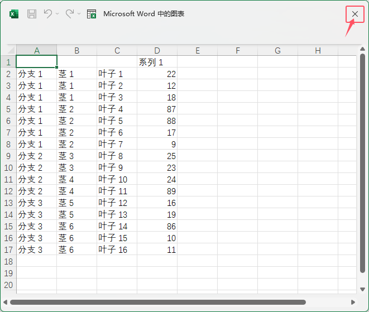This screenshot has width=369, height=312.
Task: Select column D header
Action: click(x=157, y=50)
